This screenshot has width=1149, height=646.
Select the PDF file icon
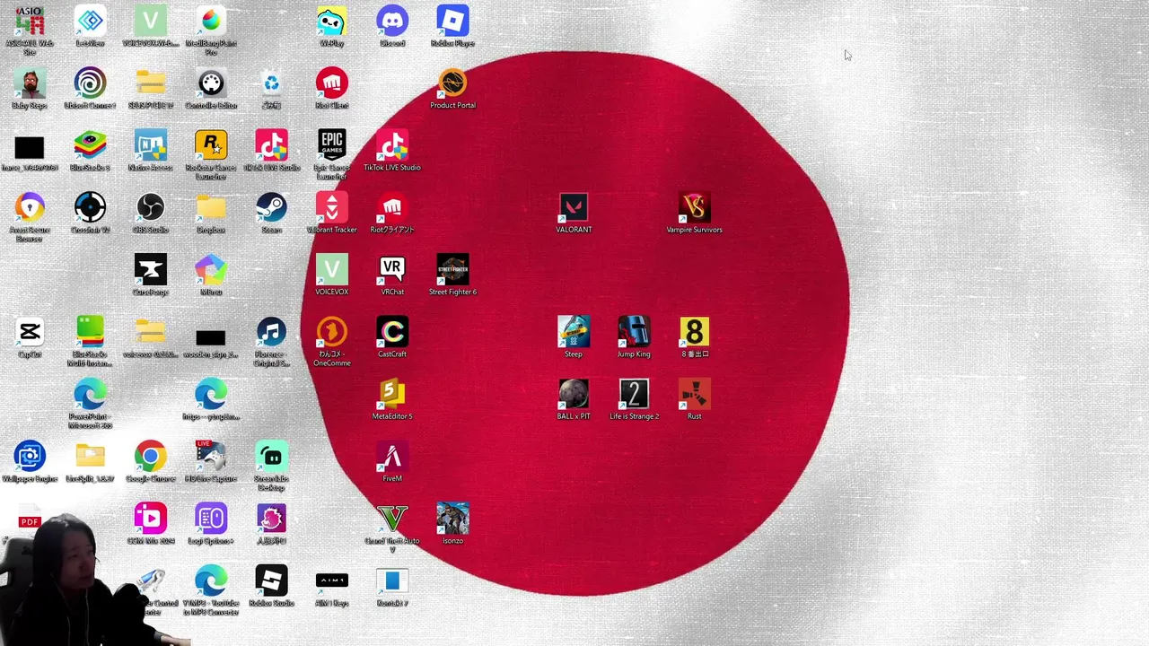coord(30,520)
